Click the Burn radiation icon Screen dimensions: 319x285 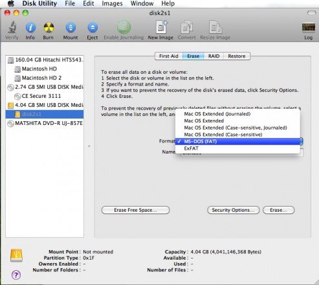click(x=49, y=28)
